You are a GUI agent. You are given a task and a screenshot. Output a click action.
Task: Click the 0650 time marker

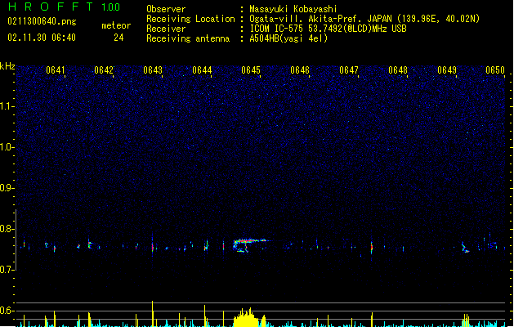click(x=495, y=70)
